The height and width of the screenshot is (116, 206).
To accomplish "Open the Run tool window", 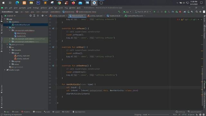I will (7, 112).
